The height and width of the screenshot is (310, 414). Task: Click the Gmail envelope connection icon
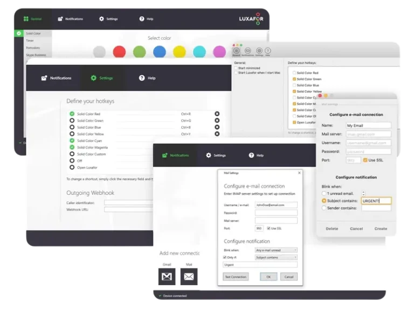point(167,277)
